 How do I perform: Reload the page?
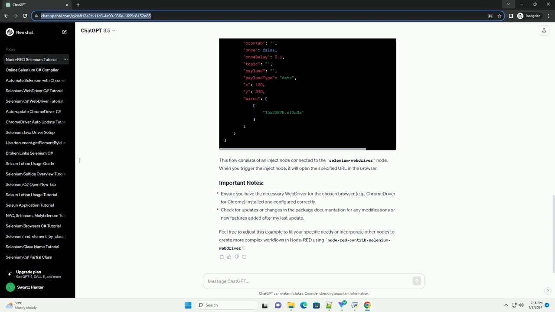25,16
